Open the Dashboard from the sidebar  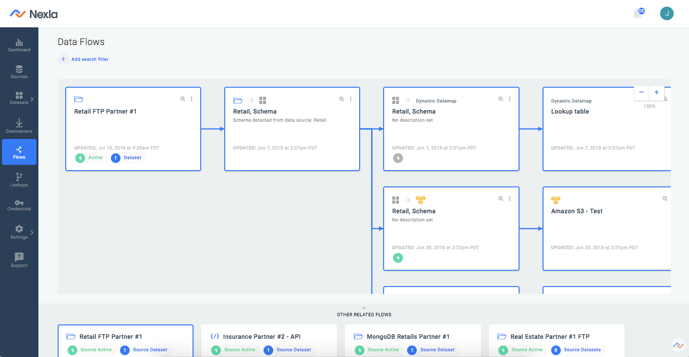tap(19, 45)
